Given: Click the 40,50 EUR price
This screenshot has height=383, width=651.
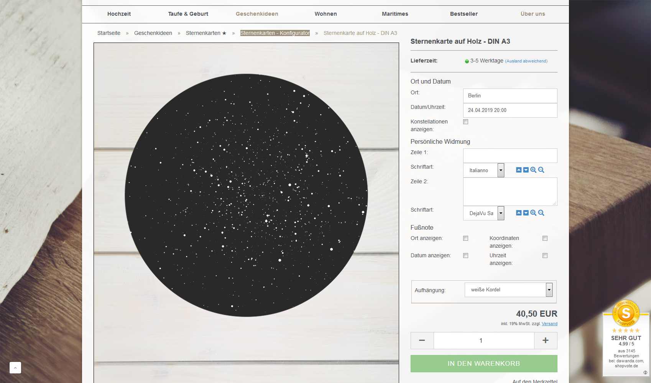Looking at the screenshot, I should point(537,314).
